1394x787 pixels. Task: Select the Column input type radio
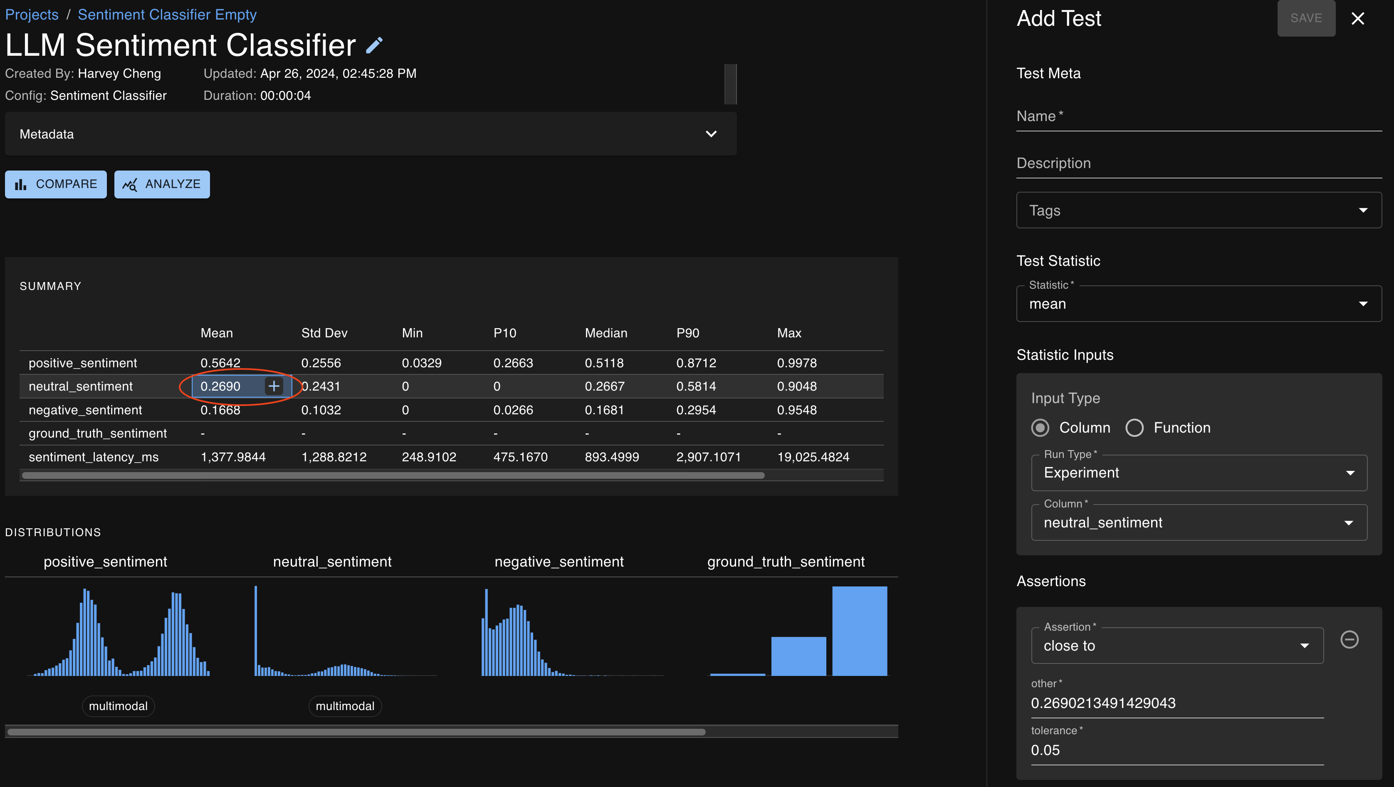pos(1040,428)
